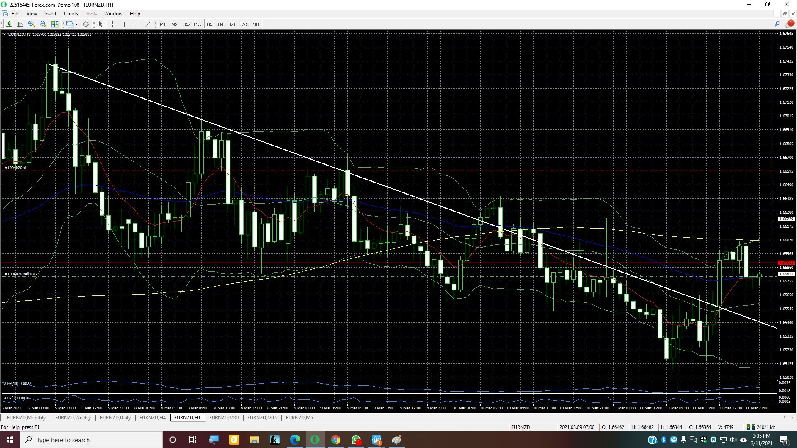Open Task View on the taskbar
This screenshot has width=797, height=448.
pos(193,440)
